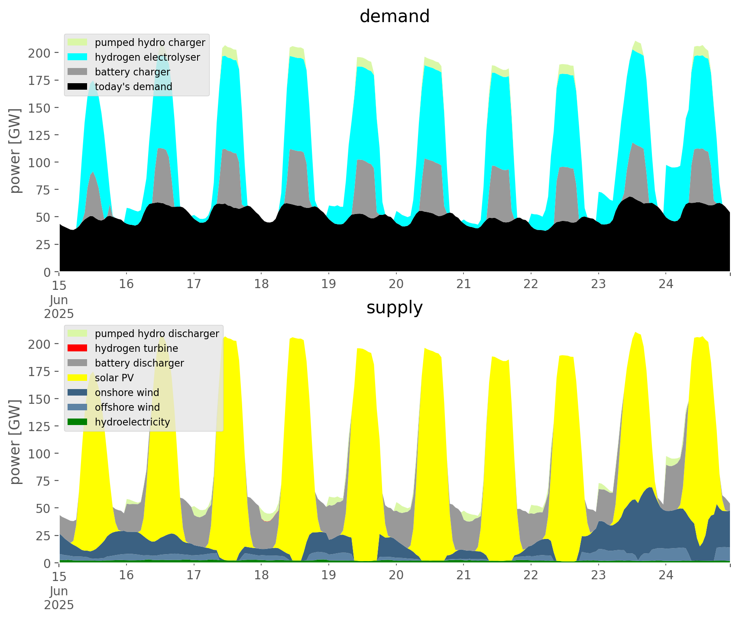Select the green hydroelectricity legend swatch
The image size is (739, 620).
pos(78,422)
